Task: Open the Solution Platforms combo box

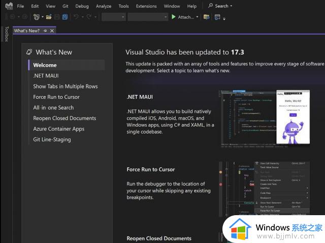Action: point(148,17)
